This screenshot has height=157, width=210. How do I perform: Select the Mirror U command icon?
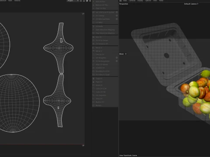click(94, 48)
